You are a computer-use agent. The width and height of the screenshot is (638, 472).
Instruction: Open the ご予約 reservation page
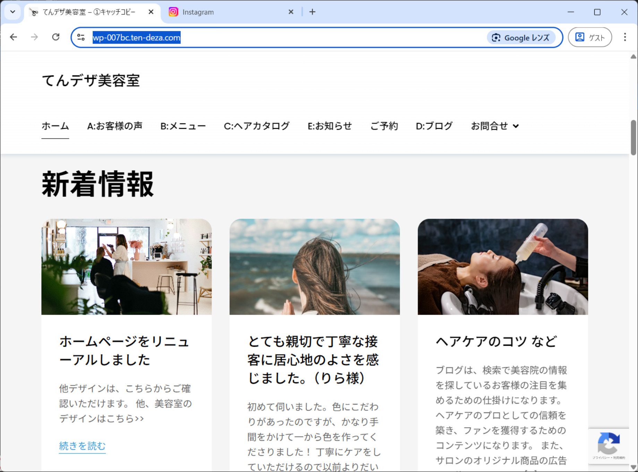coord(384,126)
